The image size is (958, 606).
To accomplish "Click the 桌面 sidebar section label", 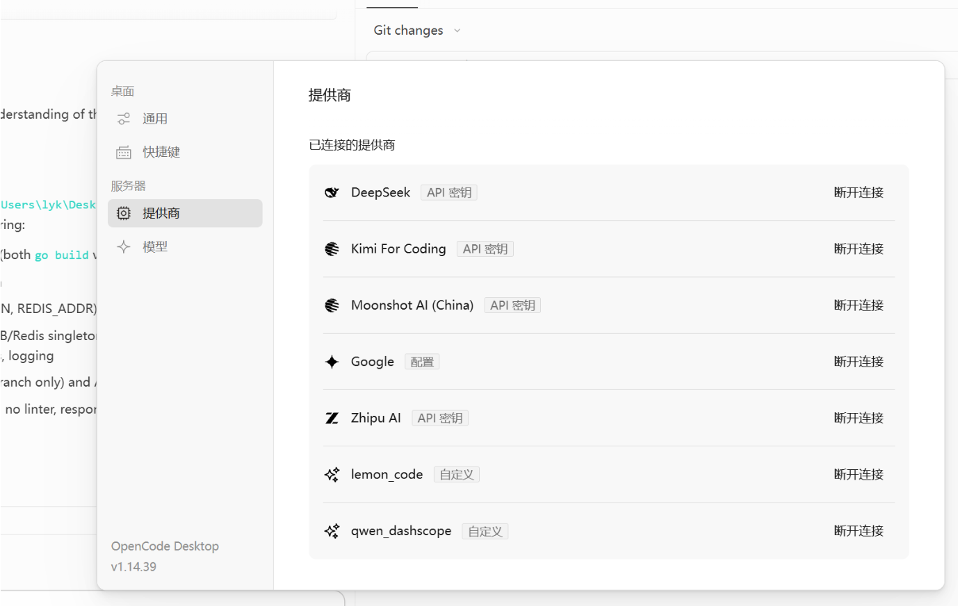I will pos(122,92).
